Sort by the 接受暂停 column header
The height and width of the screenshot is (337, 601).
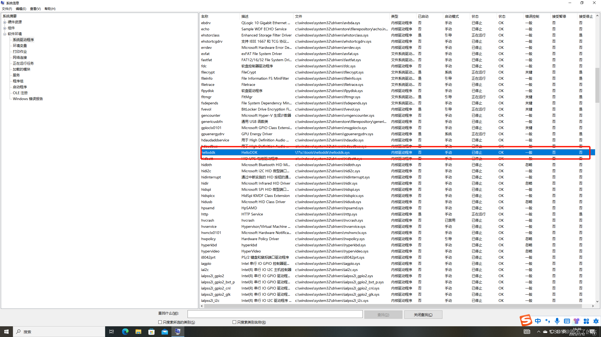click(563, 16)
